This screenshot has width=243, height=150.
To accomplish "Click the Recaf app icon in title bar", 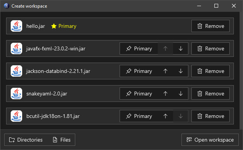I will pos(6,6).
